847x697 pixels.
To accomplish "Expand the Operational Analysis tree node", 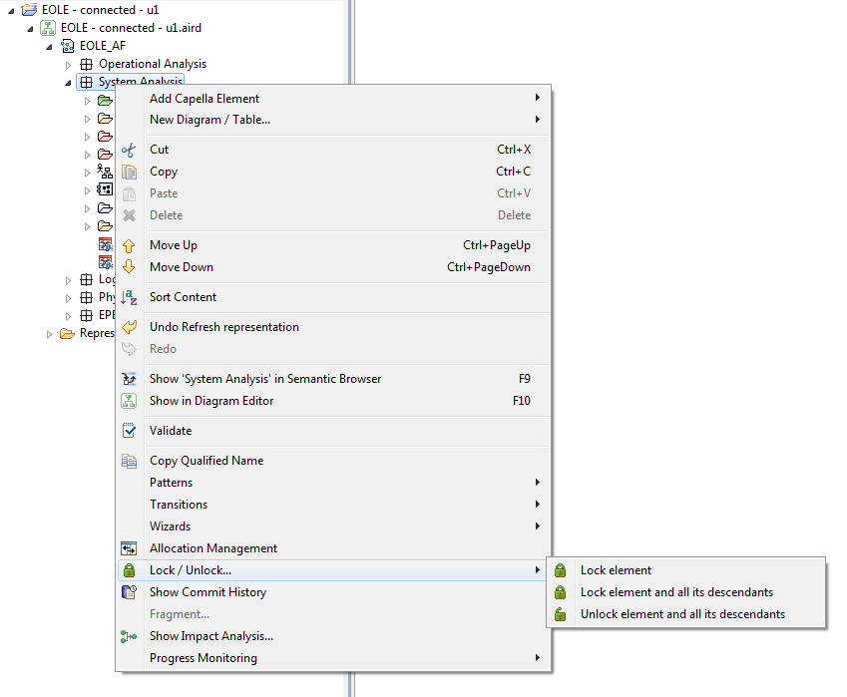I will tap(68, 63).
